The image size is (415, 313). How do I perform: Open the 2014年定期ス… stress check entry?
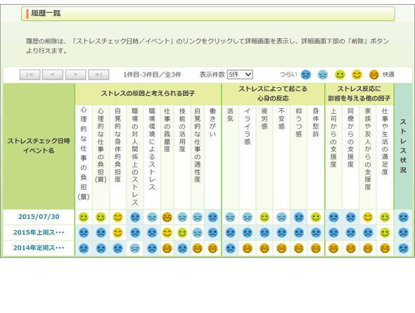click(39, 248)
